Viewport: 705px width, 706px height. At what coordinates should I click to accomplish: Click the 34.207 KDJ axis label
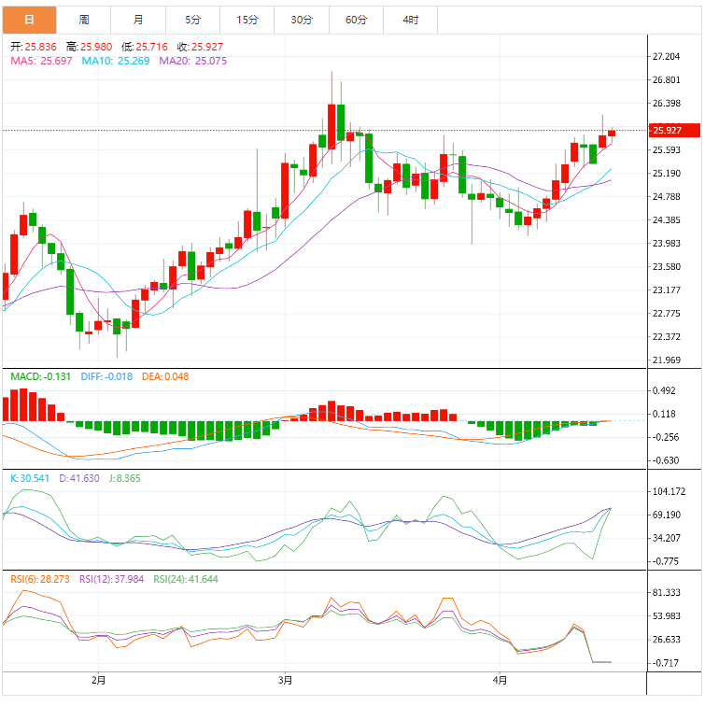click(x=667, y=539)
